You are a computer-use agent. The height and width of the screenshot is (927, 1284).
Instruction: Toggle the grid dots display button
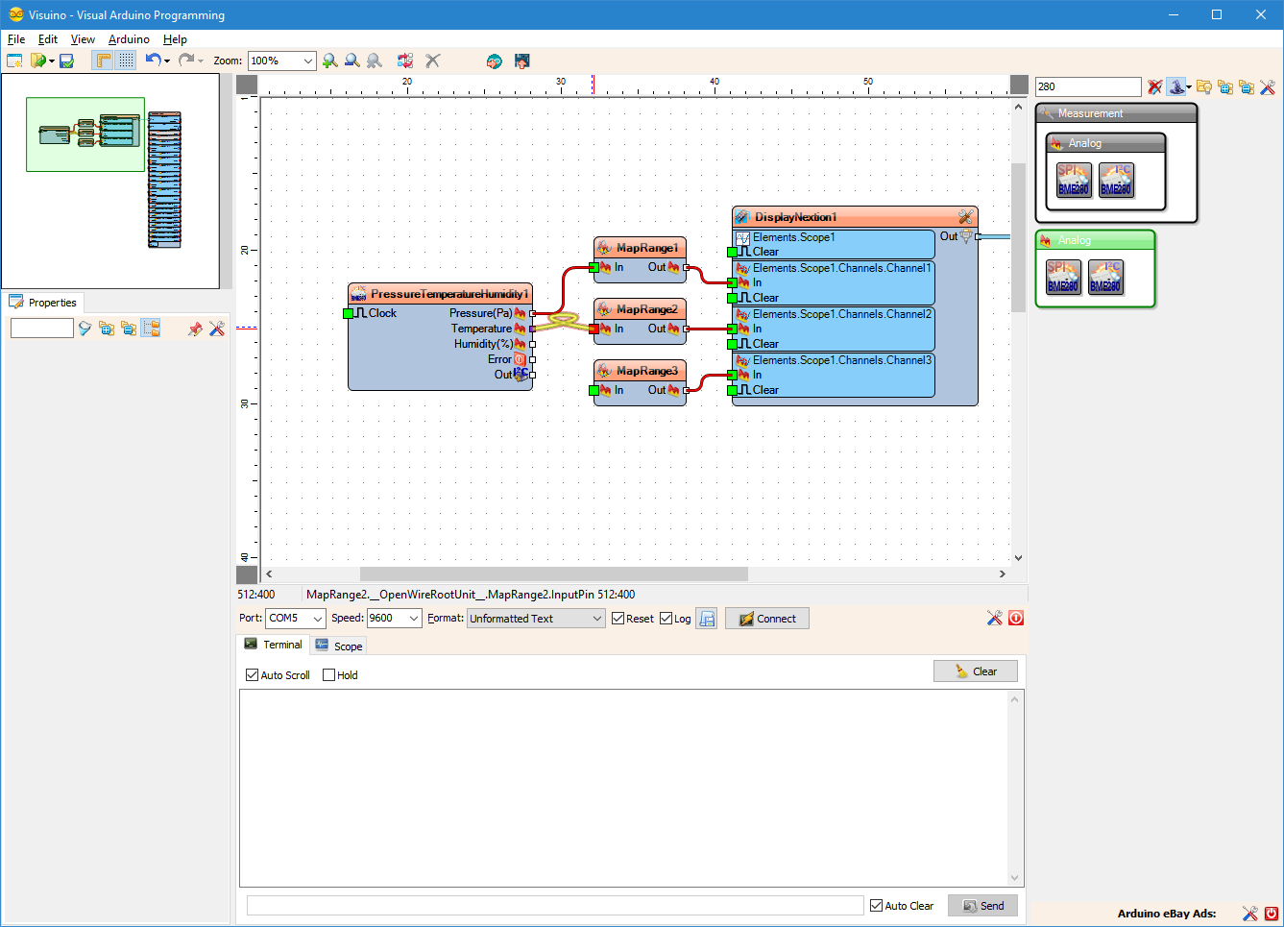126,61
